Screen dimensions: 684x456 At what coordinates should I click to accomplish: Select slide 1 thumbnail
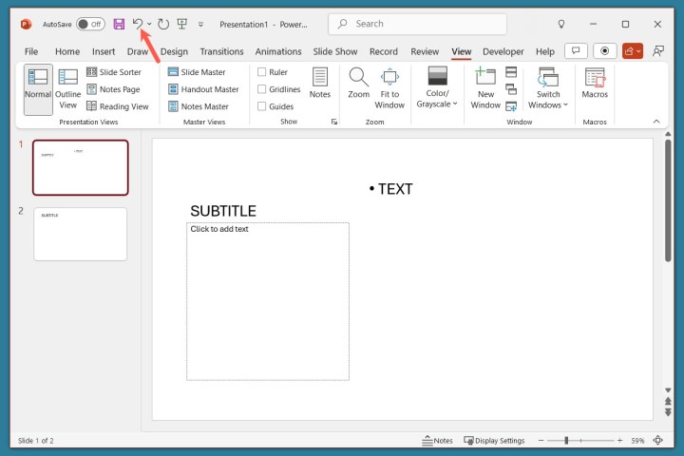pyautogui.click(x=81, y=167)
